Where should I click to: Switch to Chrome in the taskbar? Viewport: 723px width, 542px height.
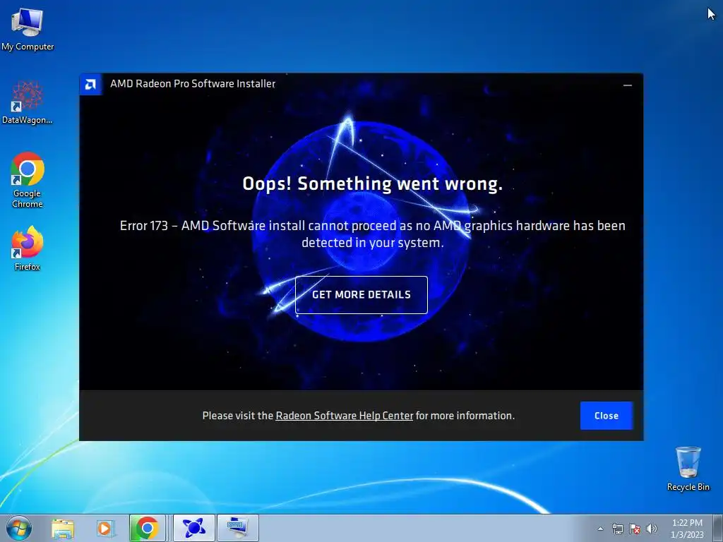click(x=147, y=528)
